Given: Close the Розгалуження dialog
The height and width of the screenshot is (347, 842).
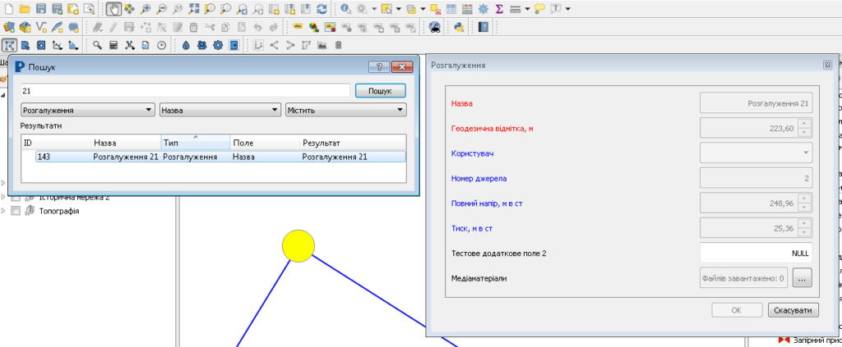Looking at the screenshot, I should pyautogui.click(x=827, y=65).
